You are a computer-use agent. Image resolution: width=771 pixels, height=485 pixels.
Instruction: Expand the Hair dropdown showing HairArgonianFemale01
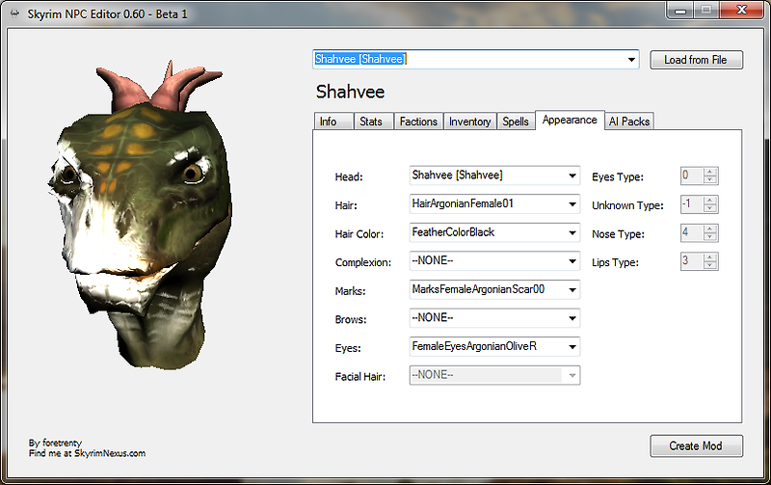(572, 204)
